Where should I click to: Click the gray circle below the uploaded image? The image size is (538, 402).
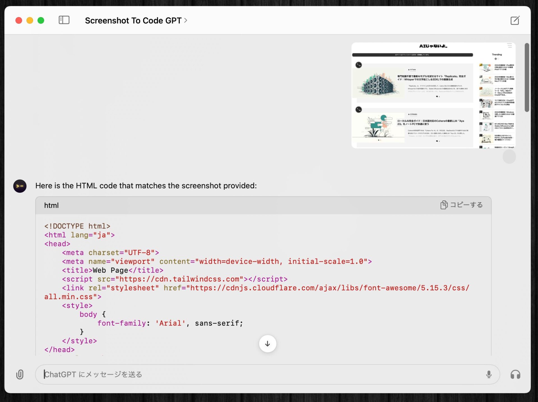(509, 156)
